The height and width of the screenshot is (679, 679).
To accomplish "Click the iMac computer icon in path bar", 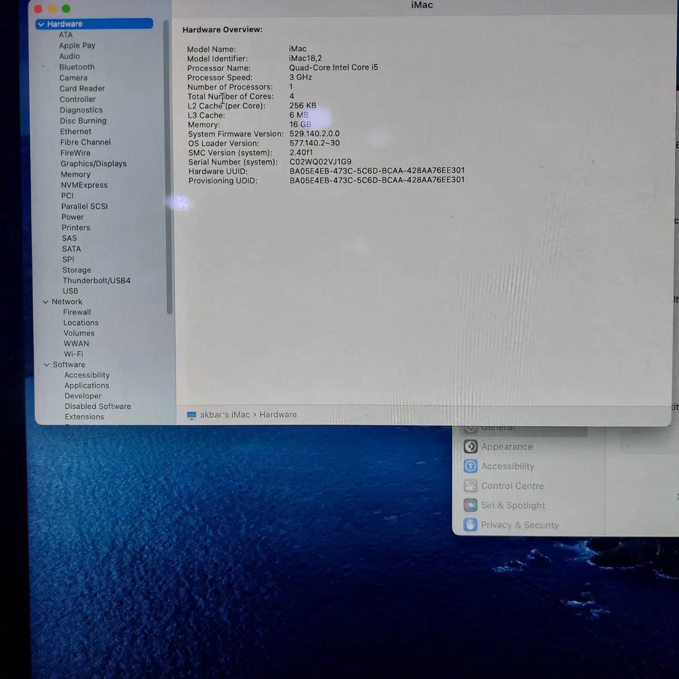I will click(x=191, y=415).
